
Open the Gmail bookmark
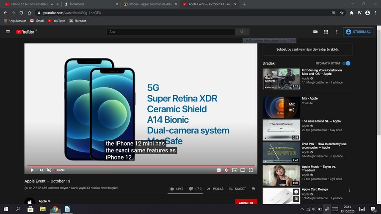click(x=37, y=21)
